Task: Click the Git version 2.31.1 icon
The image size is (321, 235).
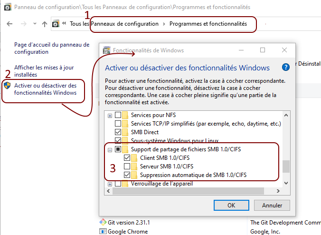Action: (x=103, y=222)
